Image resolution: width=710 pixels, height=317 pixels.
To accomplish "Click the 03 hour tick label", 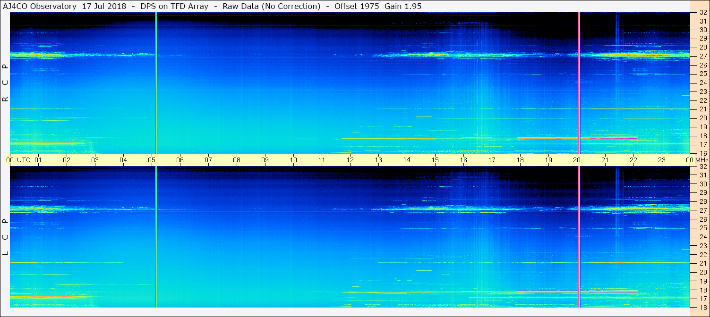I will [x=95, y=160].
